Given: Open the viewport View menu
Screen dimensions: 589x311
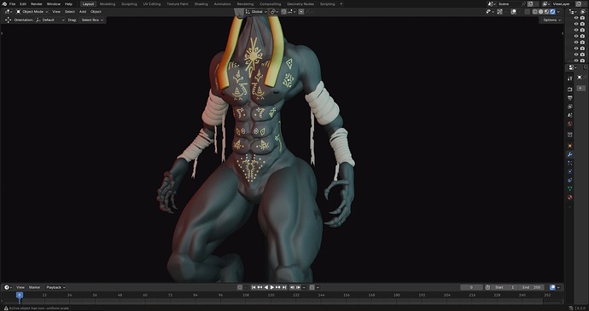Looking at the screenshot, I should (56, 12).
